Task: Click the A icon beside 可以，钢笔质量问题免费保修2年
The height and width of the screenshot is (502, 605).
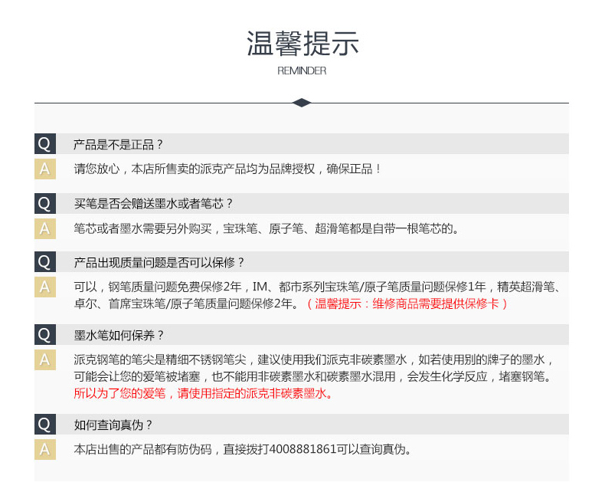Action: 45,287
